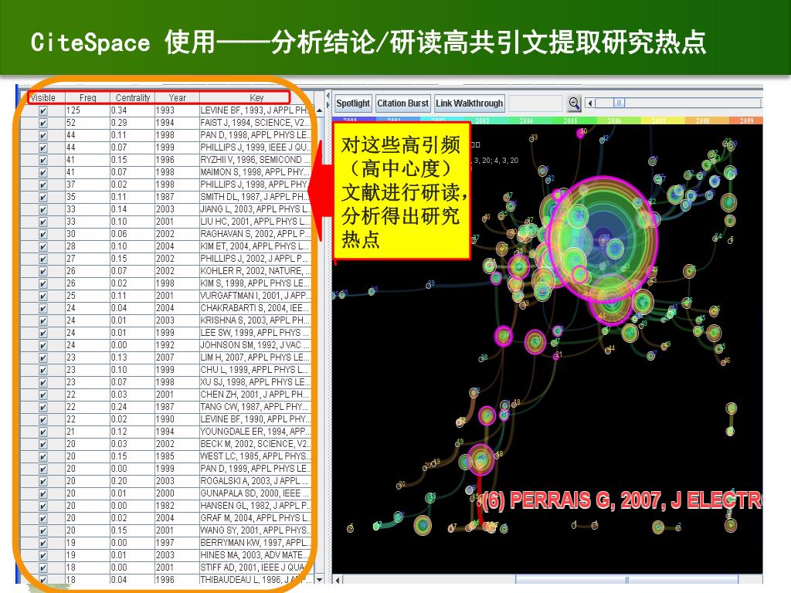
Task: Select the LIM H, 2007, APPL PHYS LE entry
Action: pyautogui.click(x=255, y=357)
